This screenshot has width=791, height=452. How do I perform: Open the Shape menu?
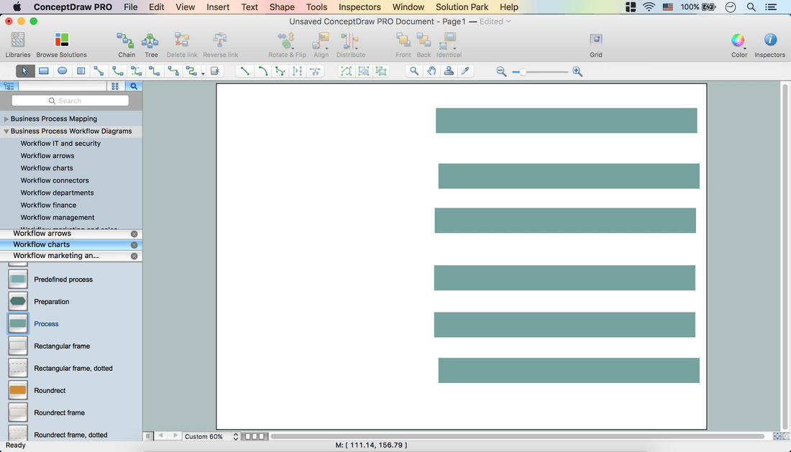[282, 7]
